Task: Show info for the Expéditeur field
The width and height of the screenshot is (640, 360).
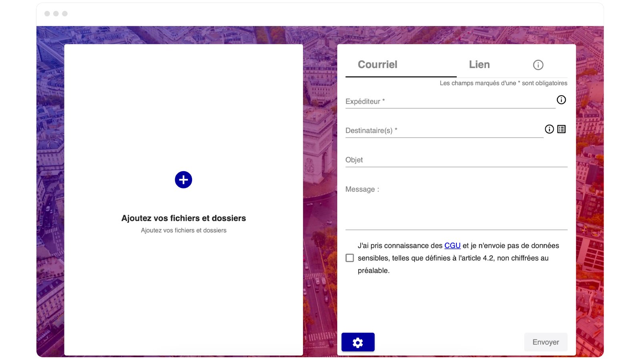Action: point(561,100)
